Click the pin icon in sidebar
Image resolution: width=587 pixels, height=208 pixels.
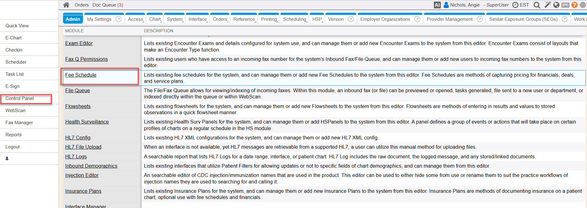pos(7,159)
